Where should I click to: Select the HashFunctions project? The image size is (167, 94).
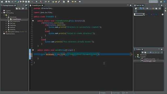pyautogui.click(x=10, y=34)
